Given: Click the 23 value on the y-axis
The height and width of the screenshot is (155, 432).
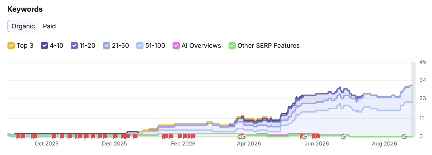Looking at the screenshot, I should coord(423,98).
